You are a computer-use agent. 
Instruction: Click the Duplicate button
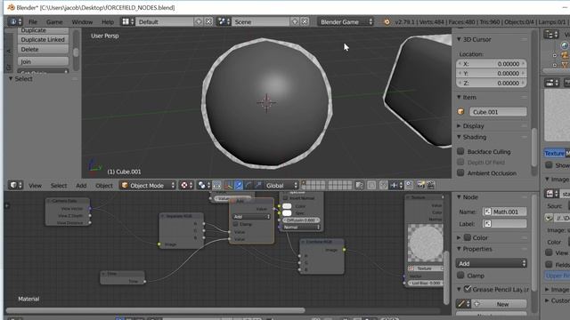point(43,30)
